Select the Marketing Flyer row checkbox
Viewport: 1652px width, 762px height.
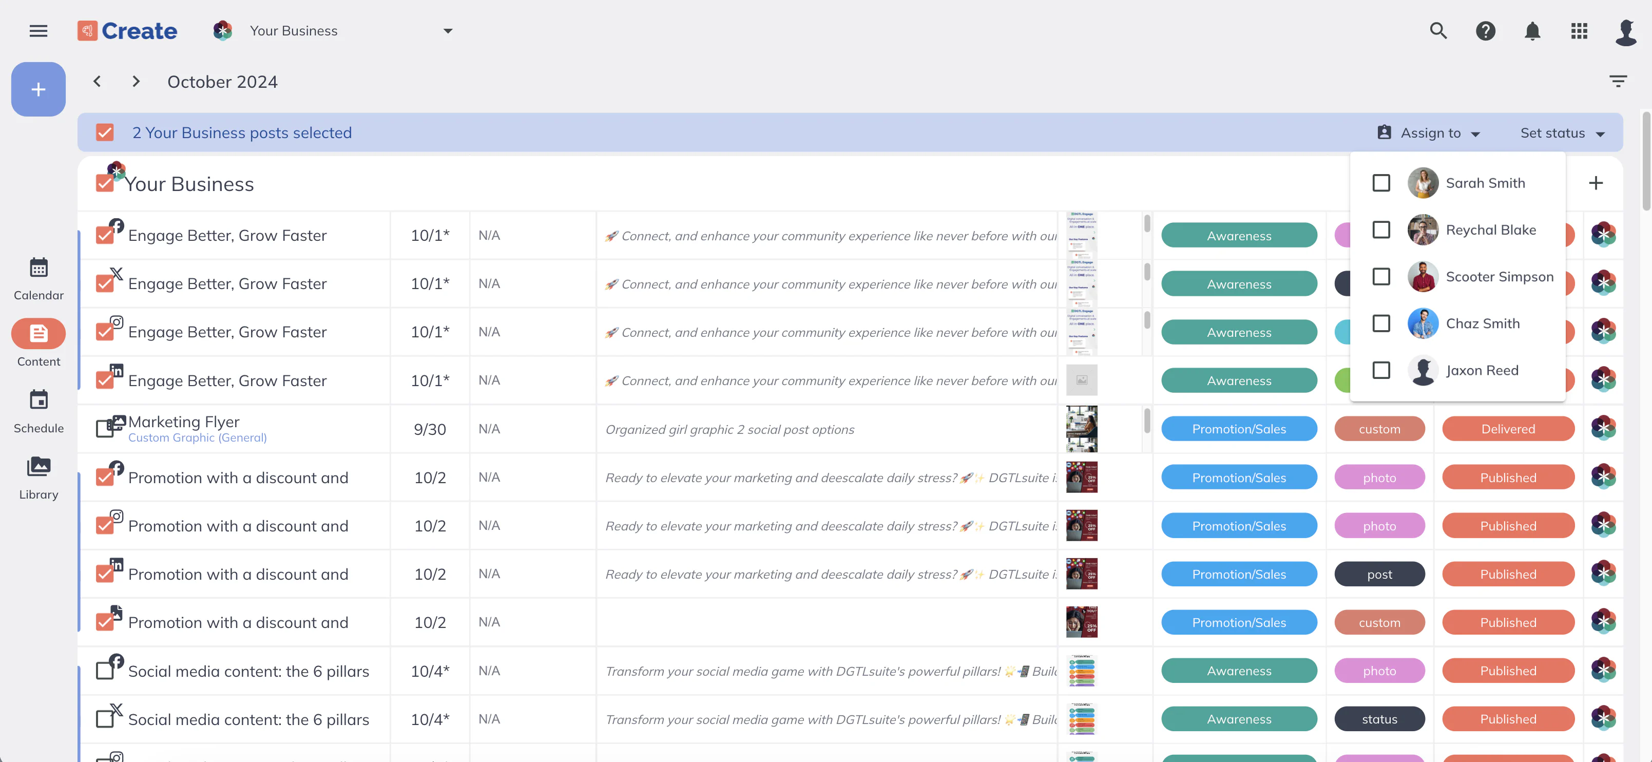point(105,428)
